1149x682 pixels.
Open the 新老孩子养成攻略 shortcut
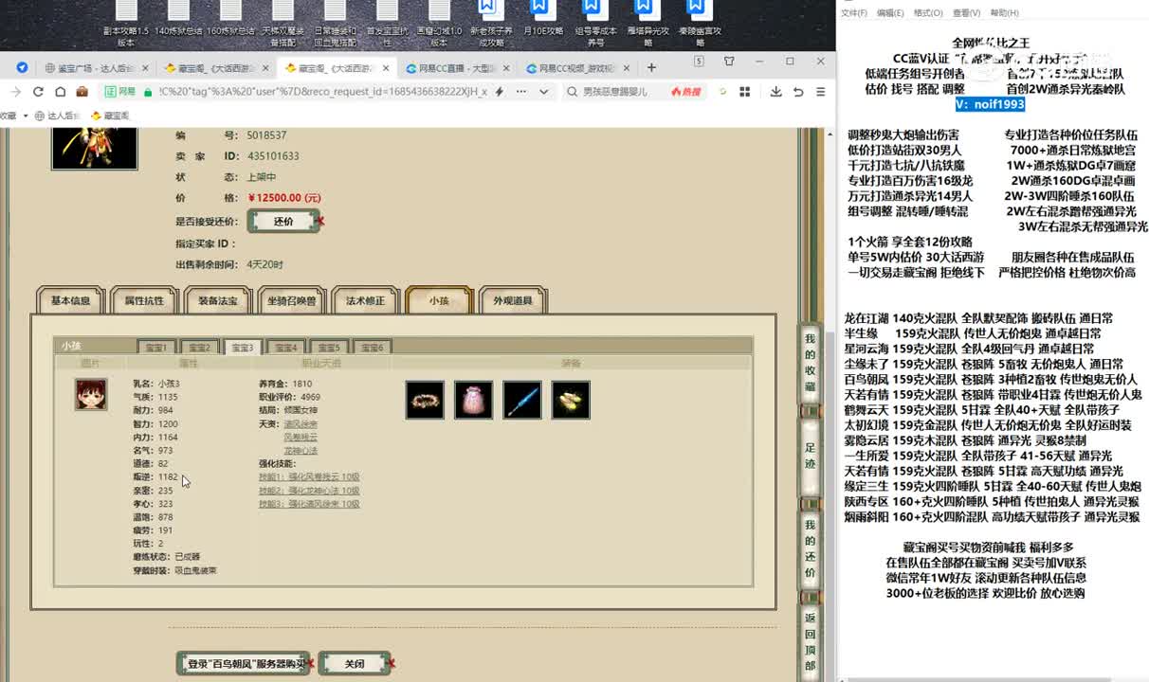pyautogui.click(x=490, y=14)
